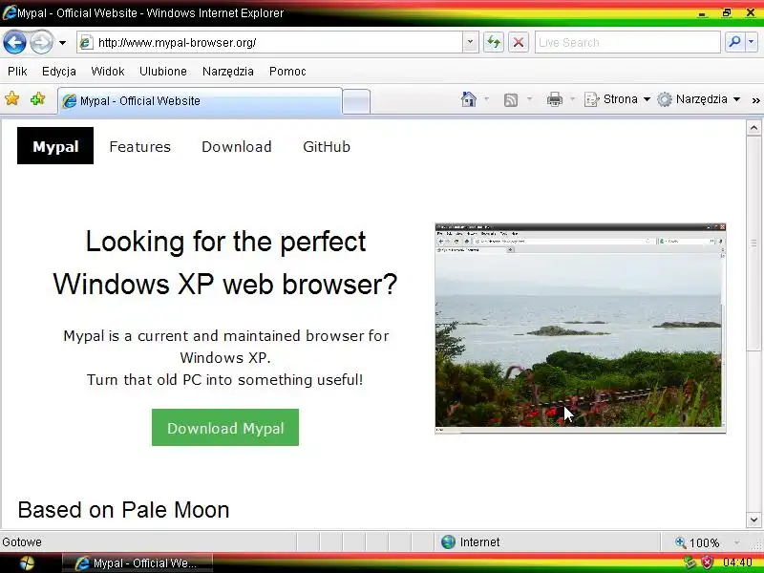Open the GitHub link
The width and height of the screenshot is (764, 573).
pos(327,146)
